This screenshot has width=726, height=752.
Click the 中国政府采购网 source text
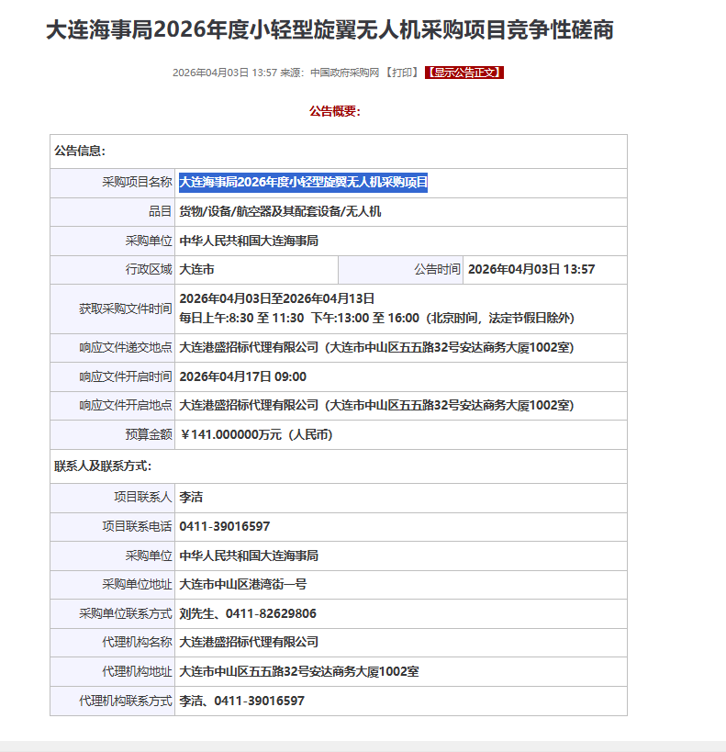(x=344, y=73)
